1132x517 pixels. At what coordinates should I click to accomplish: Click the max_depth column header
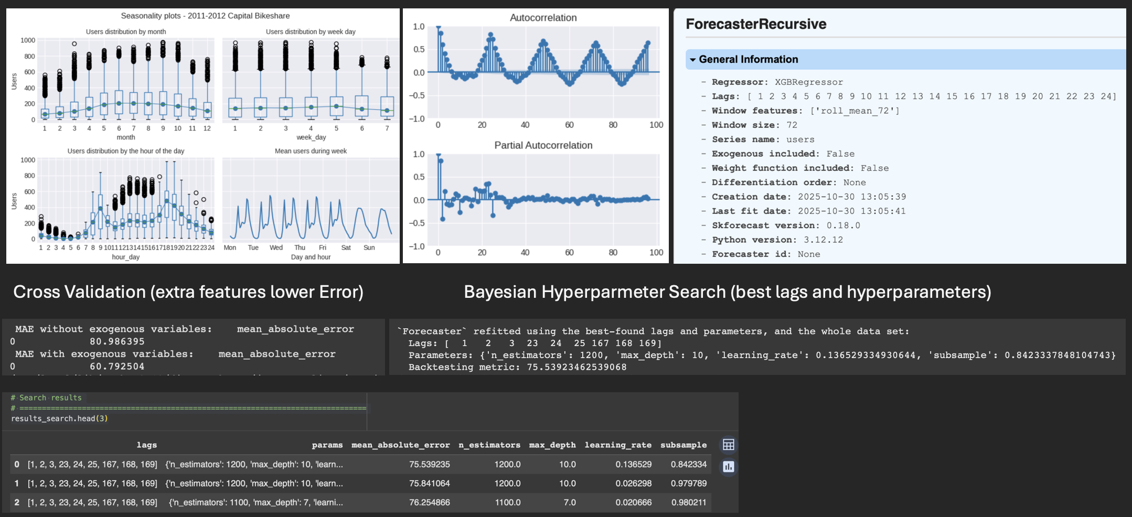[552, 445]
